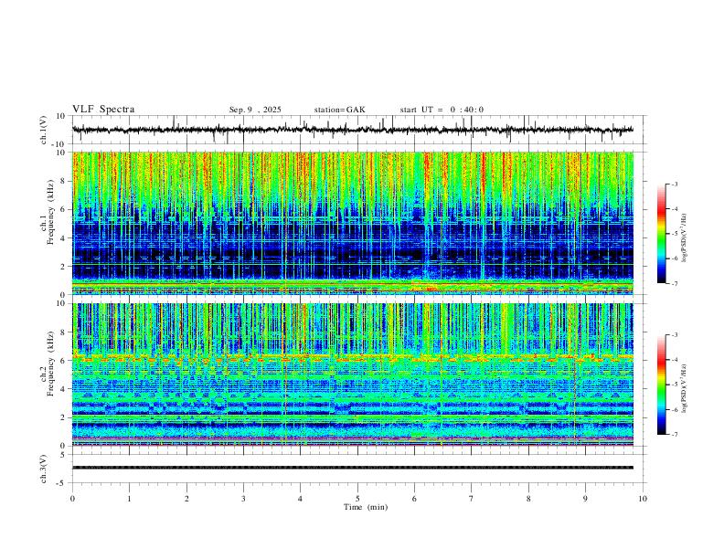Click the log(PSD) label beside ch.2 colorbar
Screen dimensions: 724x559
tap(685, 388)
